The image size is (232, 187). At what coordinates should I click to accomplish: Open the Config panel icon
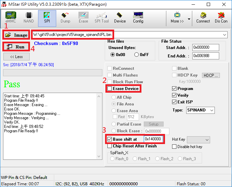[x=138, y=17]
